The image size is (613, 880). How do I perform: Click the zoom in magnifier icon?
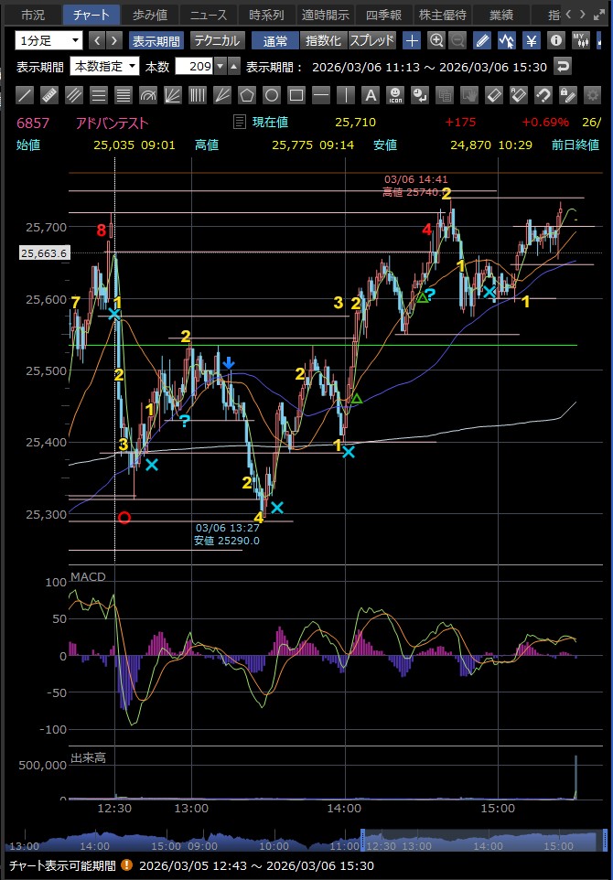[436, 40]
